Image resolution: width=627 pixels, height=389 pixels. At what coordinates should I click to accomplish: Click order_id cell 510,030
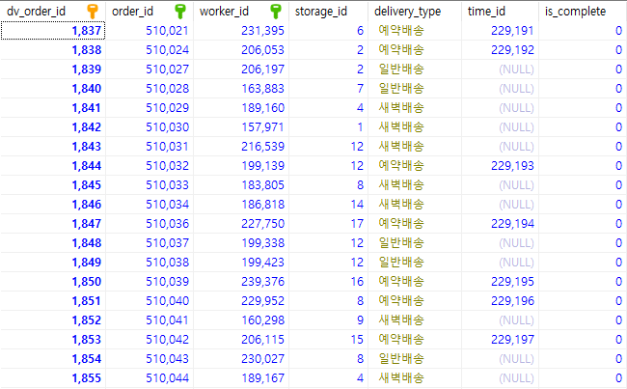pos(150,127)
